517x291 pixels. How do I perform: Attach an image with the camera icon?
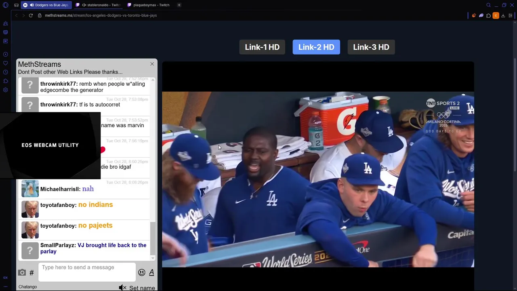[22, 272]
